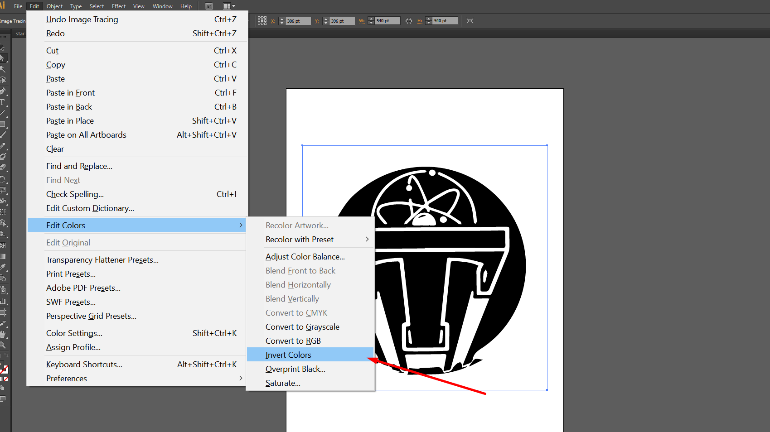Select the Pencil tool
The image size is (770, 432).
tap(3, 146)
